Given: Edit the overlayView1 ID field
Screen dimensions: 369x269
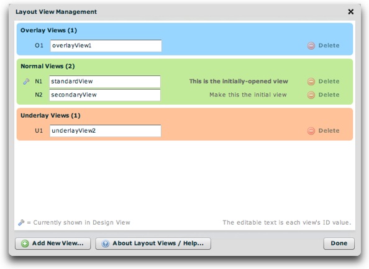Looking at the screenshot, I should tap(106, 45).
